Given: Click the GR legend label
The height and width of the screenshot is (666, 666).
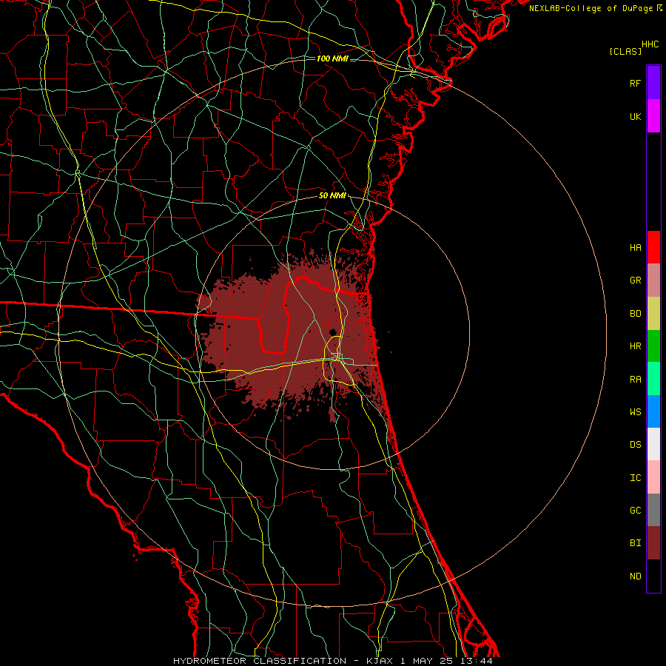Looking at the screenshot, I should coord(635,280).
